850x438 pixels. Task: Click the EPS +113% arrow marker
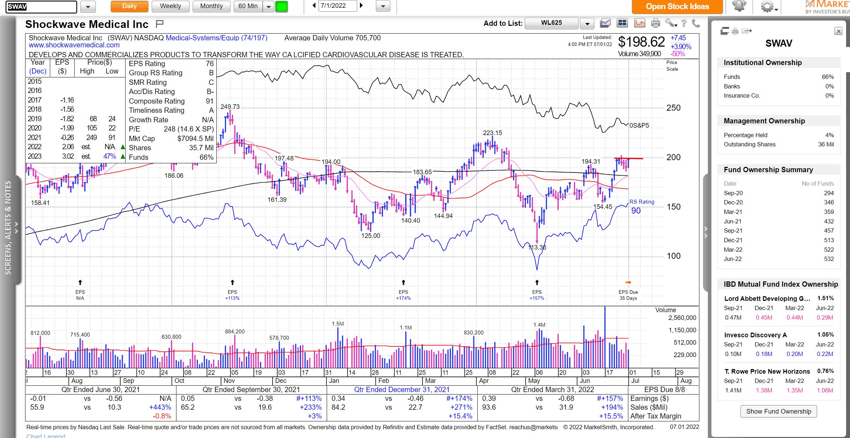tap(232, 282)
